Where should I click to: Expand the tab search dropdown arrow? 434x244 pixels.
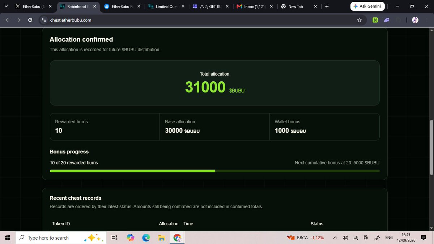coord(6,7)
